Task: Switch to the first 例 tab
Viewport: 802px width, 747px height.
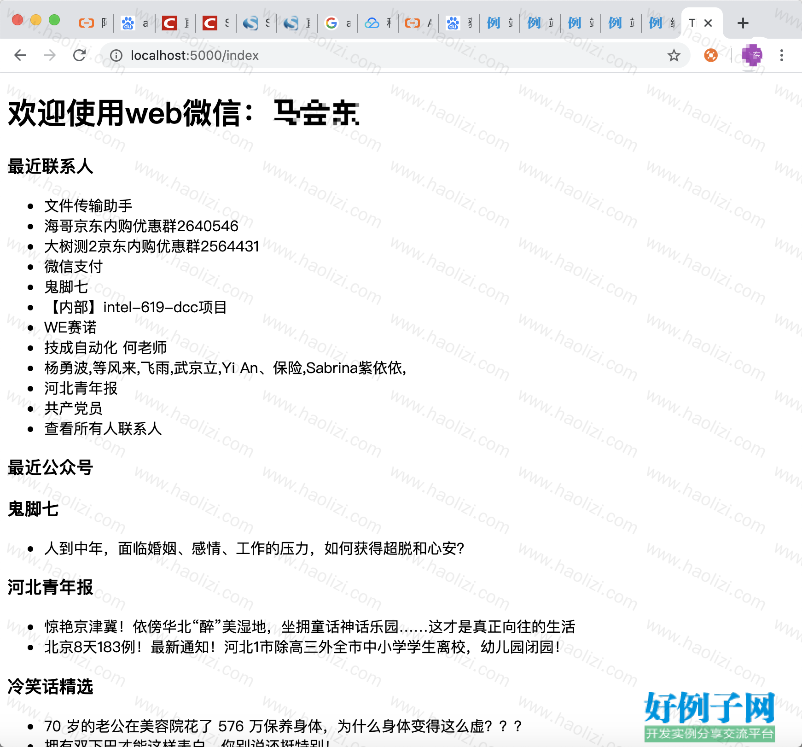Action: 499,23
